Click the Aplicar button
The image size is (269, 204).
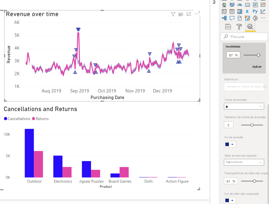257,67
